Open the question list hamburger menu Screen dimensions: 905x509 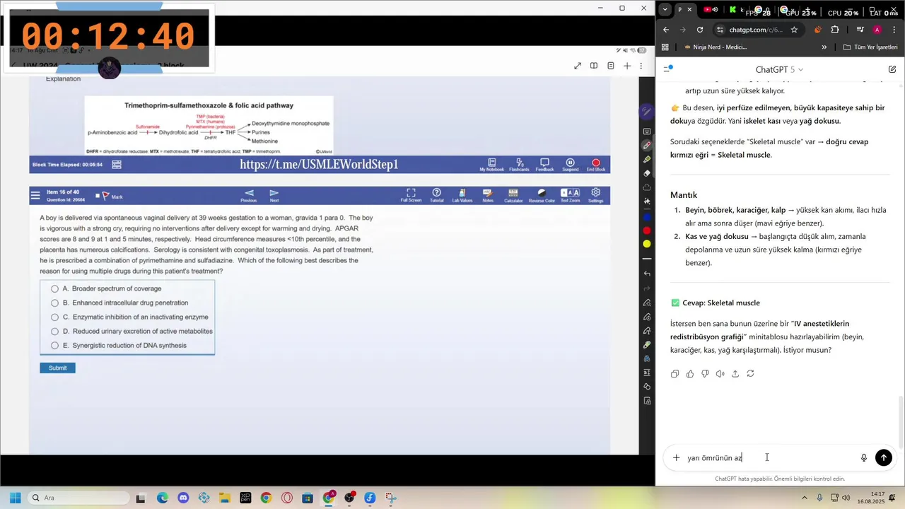point(35,196)
